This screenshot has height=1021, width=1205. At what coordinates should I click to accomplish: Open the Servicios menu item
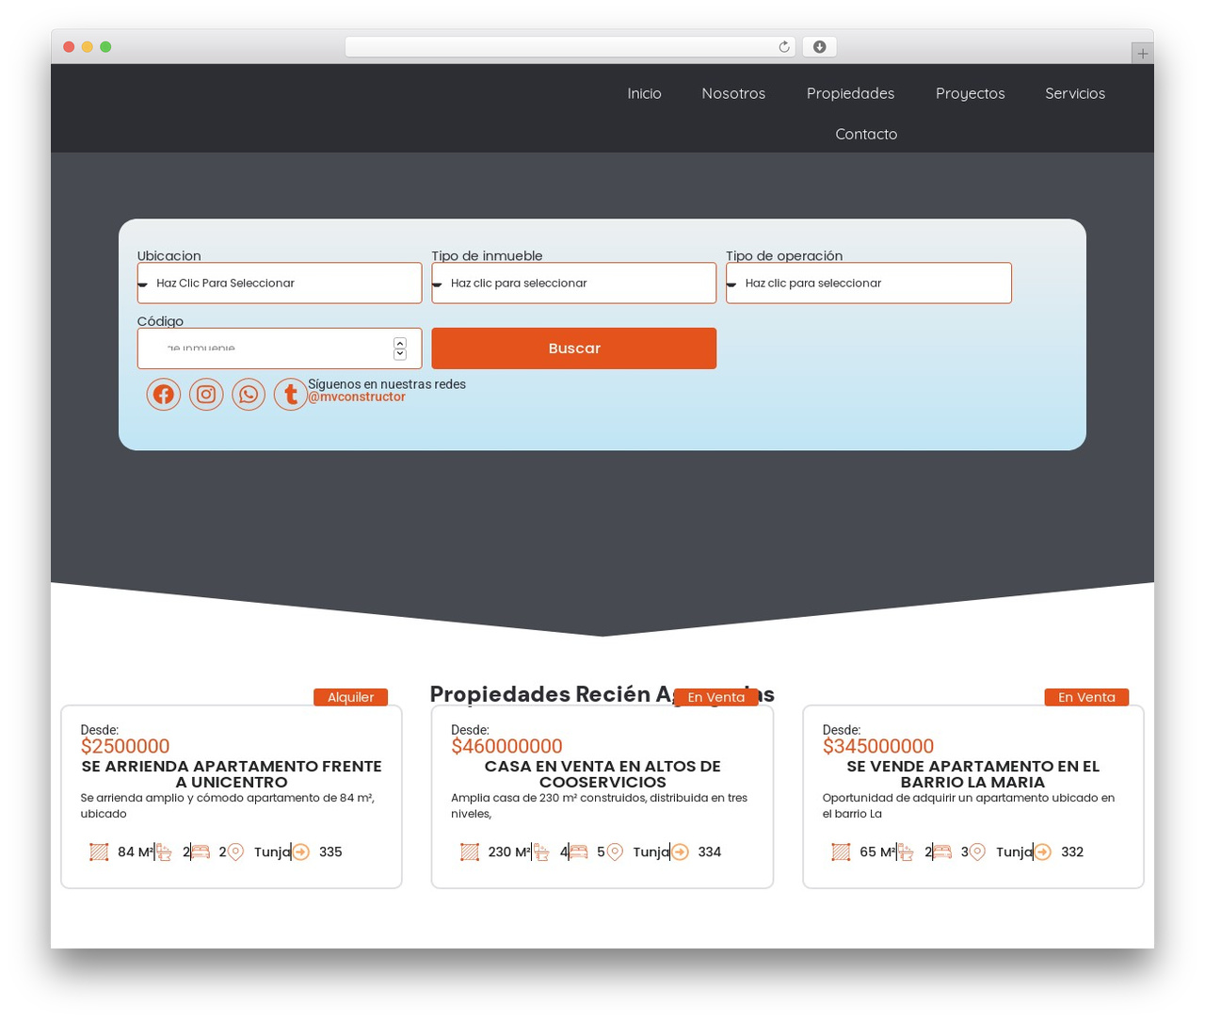[1075, 93]
